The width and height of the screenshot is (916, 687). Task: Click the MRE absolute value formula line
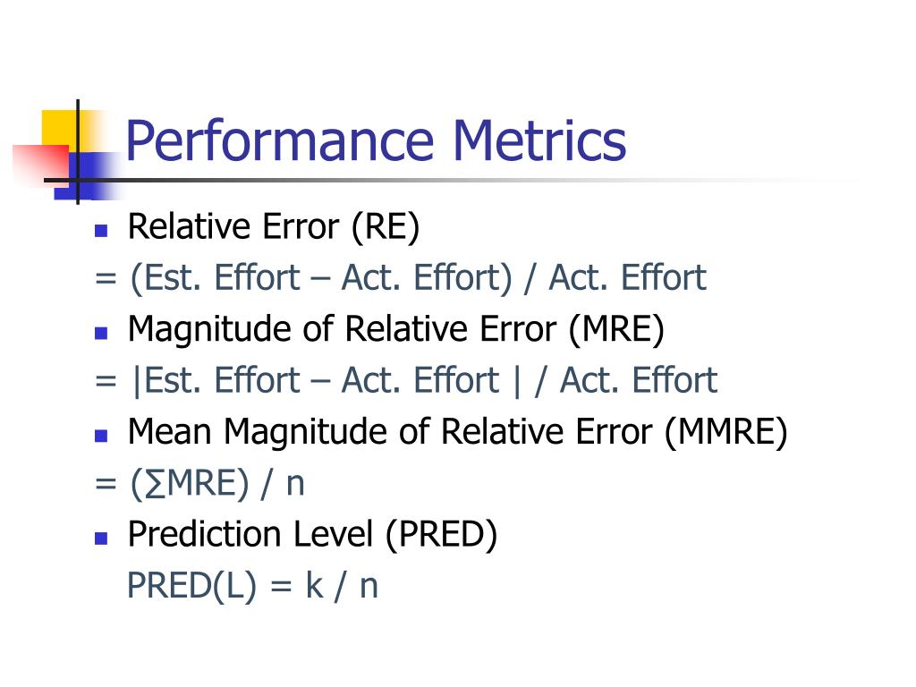[406, 380]
